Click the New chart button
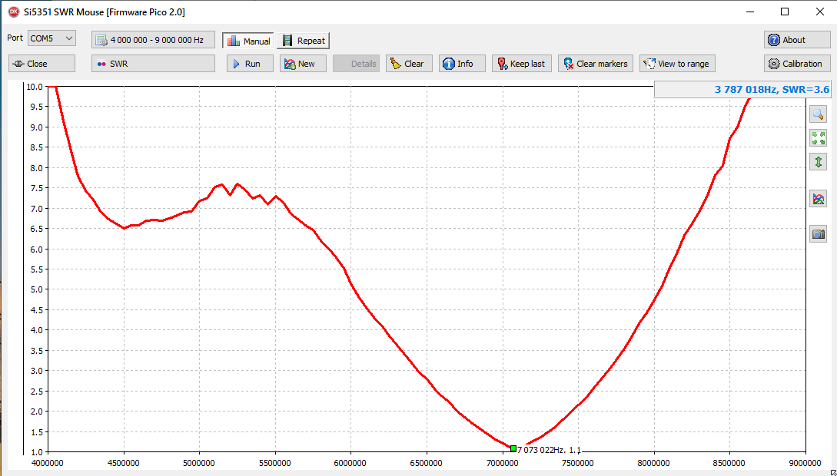Viewport: 837px width, 476px height. [x=304, y=64]
